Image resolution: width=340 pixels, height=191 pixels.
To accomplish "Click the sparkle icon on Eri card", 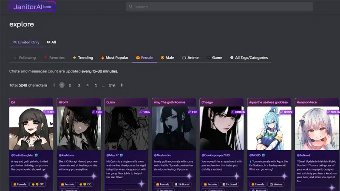I will pos(46,176).
